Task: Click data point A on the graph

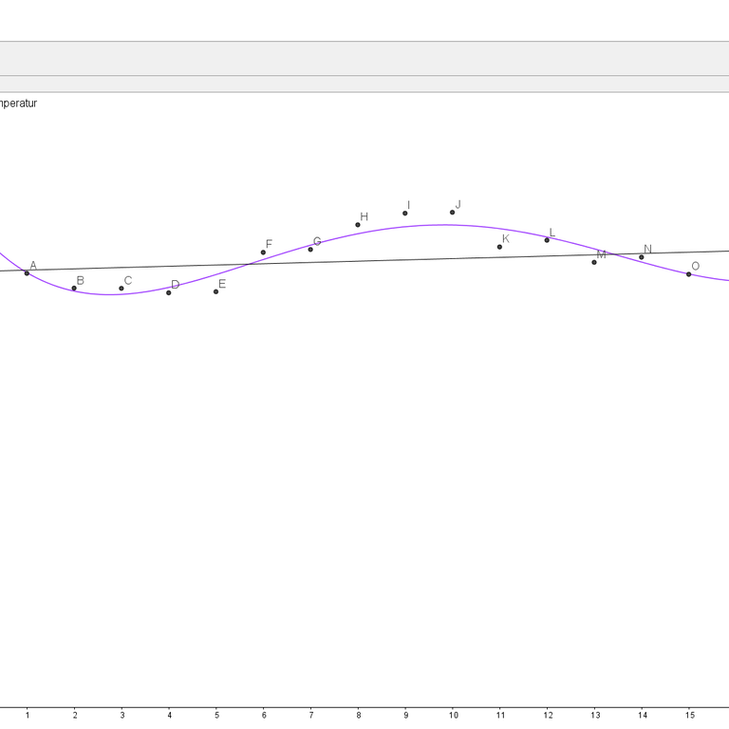Action: pos(27,273)
